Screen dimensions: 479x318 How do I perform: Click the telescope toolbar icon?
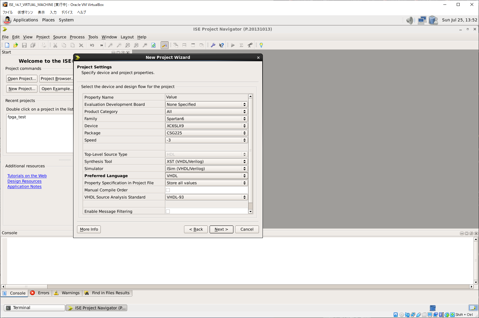[250, 45]
